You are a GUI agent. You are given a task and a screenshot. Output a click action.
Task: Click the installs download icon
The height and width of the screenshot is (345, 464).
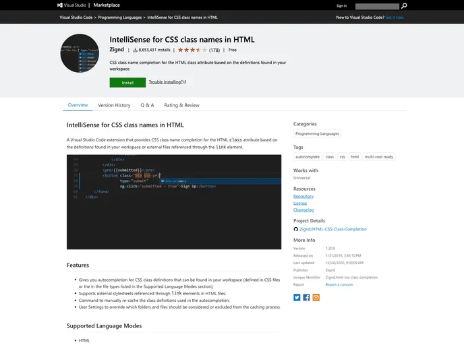136,50
